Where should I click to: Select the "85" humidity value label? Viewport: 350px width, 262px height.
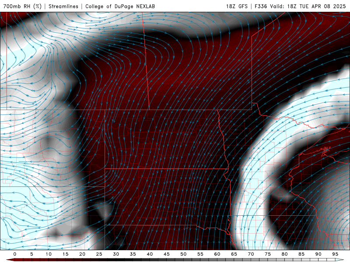pyautogui.click(x=301, y=254)
